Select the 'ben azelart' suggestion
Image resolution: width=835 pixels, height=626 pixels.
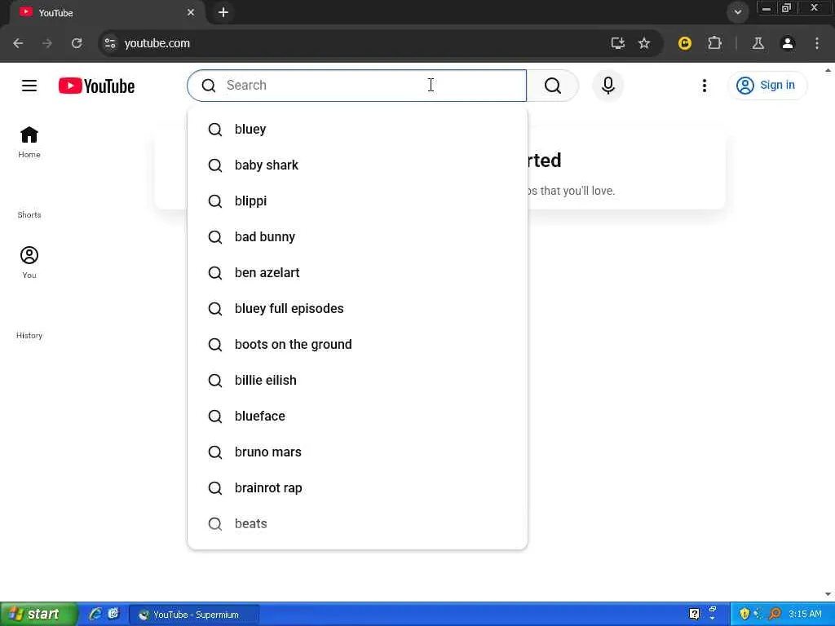[357, 272]
